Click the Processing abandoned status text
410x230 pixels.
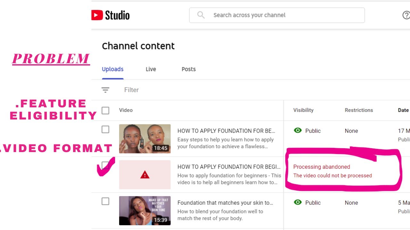point(322,167)
